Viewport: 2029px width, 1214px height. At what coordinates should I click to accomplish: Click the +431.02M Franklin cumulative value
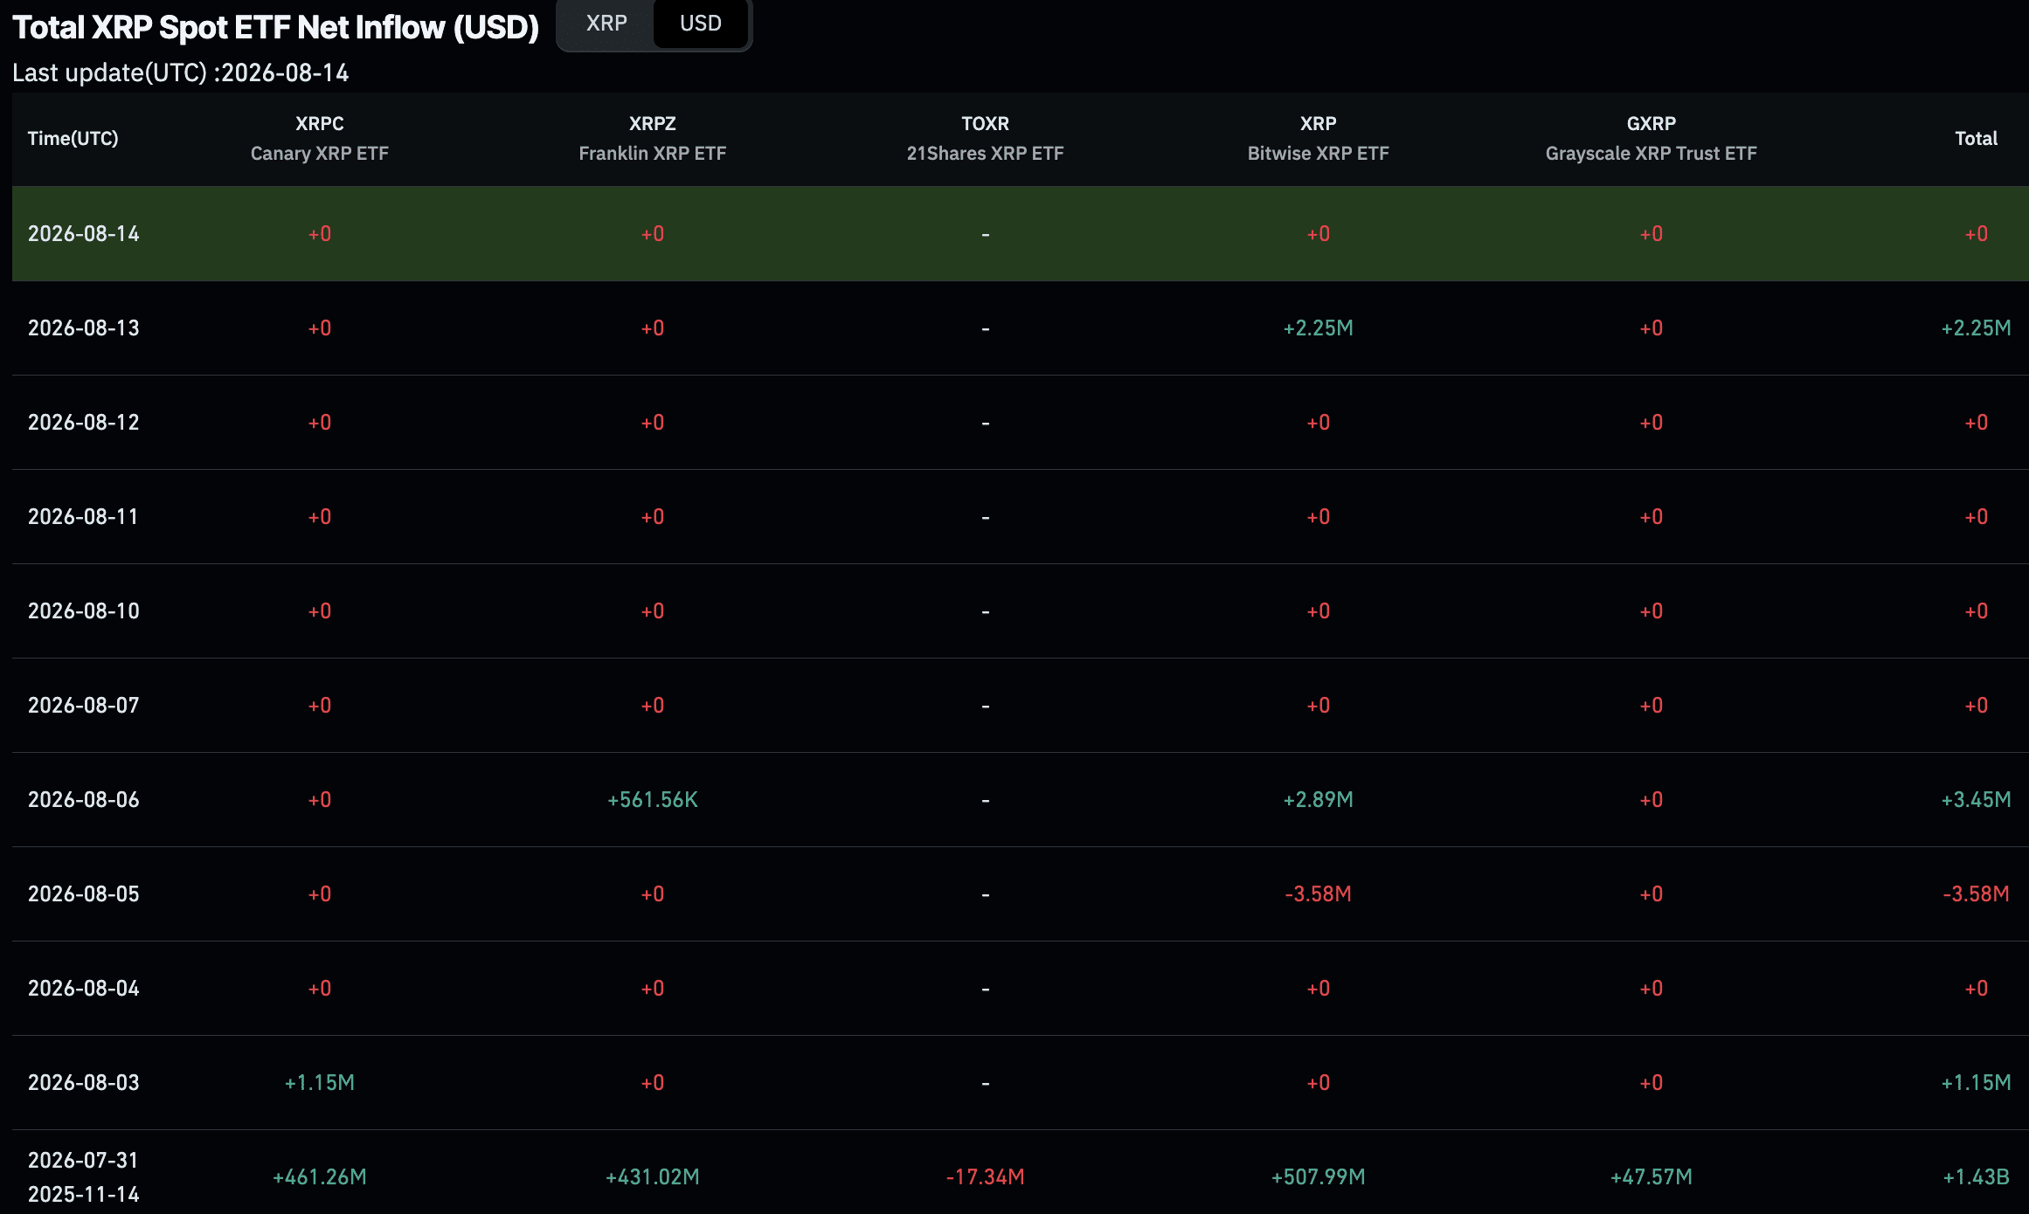click(x=653, y=1176)
